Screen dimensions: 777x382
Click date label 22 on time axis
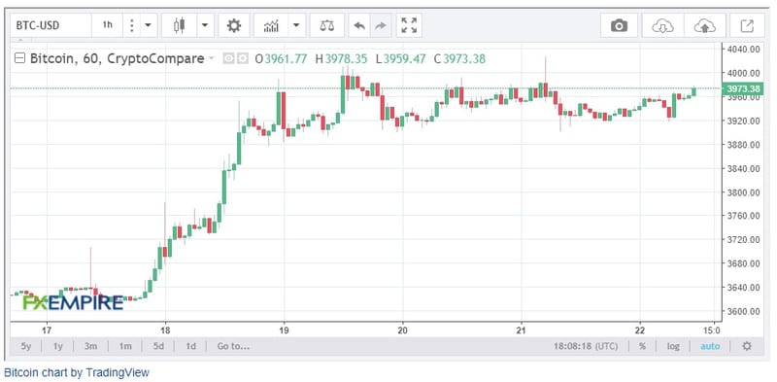[640, 330]
